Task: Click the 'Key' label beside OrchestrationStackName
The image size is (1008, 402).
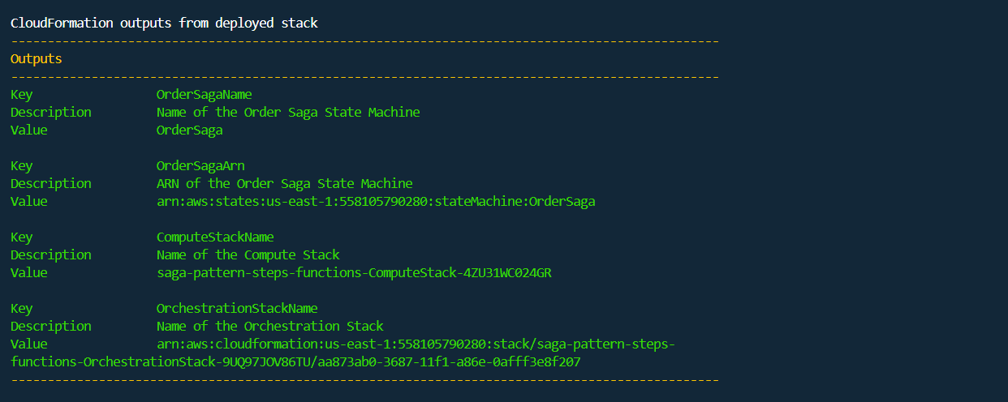Action: pos(22,309)
